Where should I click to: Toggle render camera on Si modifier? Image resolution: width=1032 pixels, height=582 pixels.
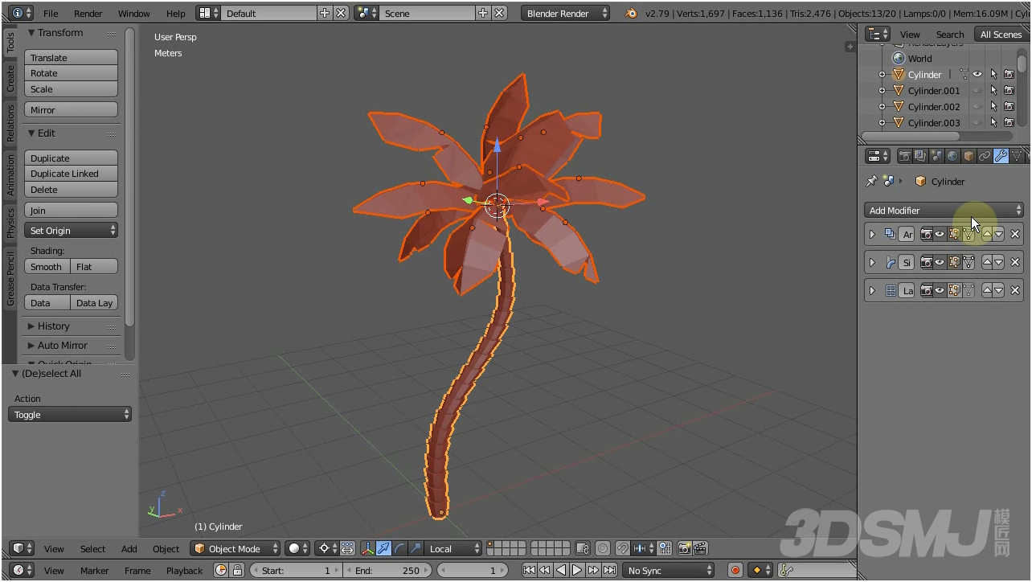coord(926,262)
